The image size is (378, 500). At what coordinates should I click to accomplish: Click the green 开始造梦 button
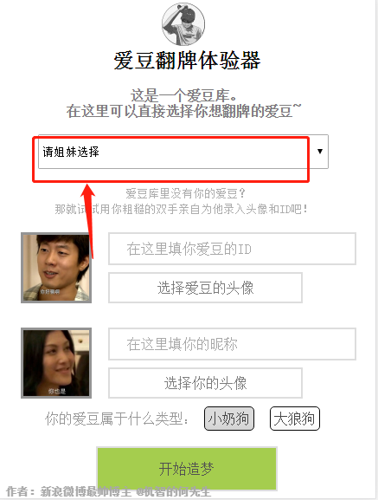pos(187,469)
